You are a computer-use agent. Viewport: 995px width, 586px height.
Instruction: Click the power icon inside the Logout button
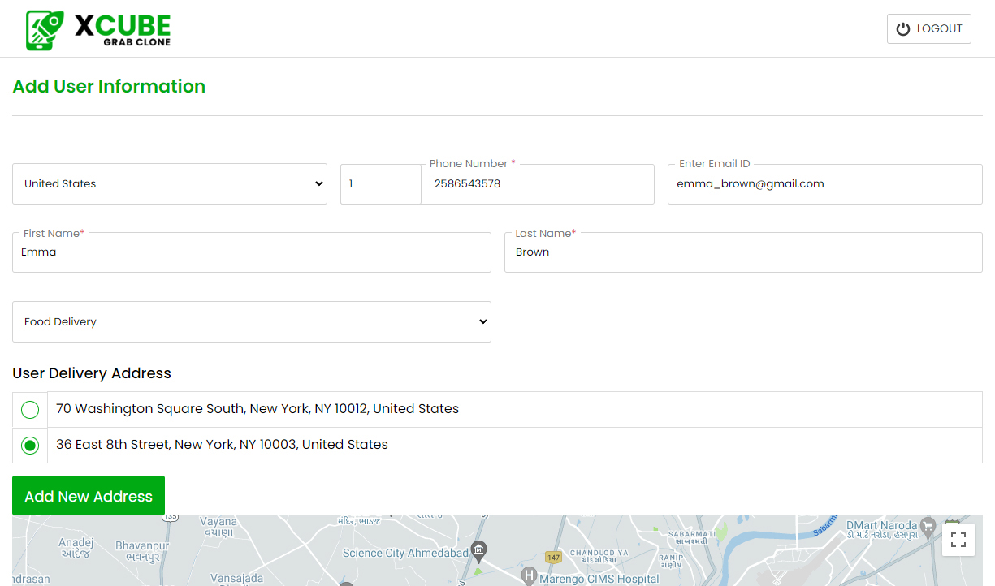click(x=903, y=28)
